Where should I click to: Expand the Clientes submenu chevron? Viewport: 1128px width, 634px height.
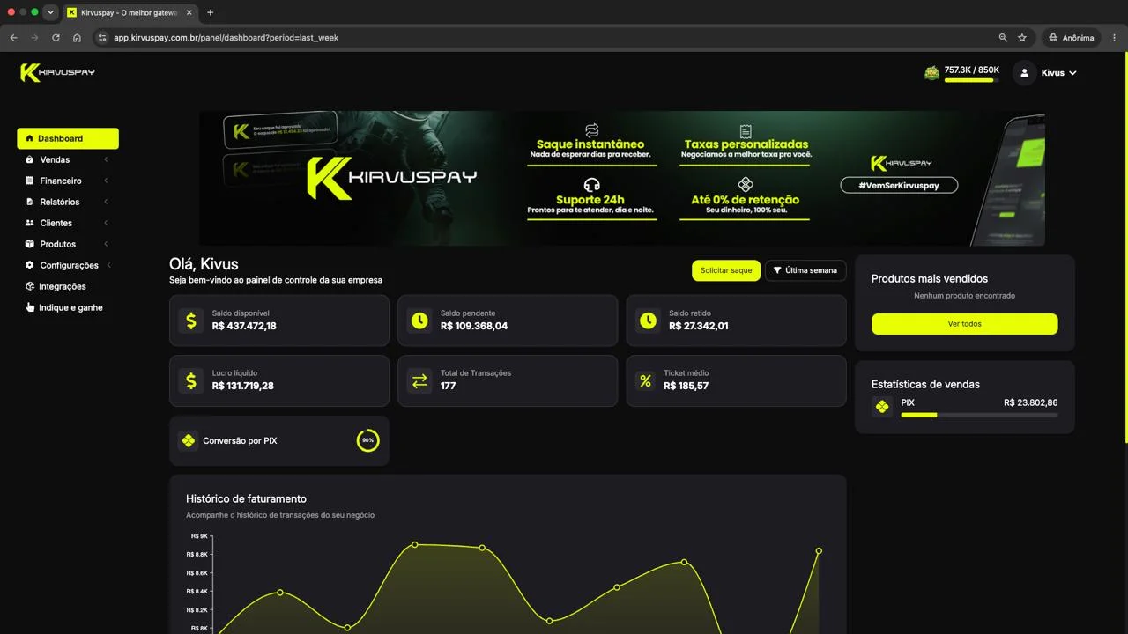(106, 223)
